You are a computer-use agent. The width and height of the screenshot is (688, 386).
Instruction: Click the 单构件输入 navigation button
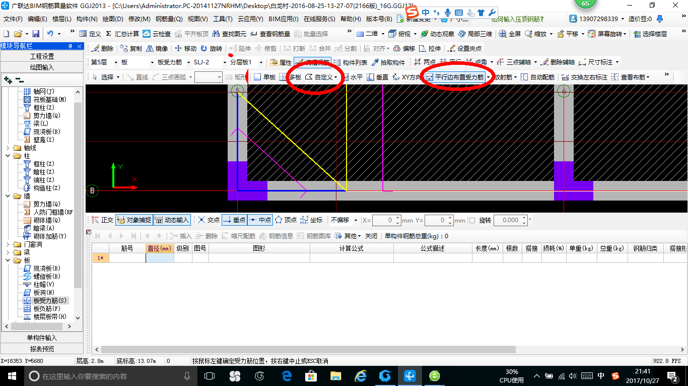(42, 338)
